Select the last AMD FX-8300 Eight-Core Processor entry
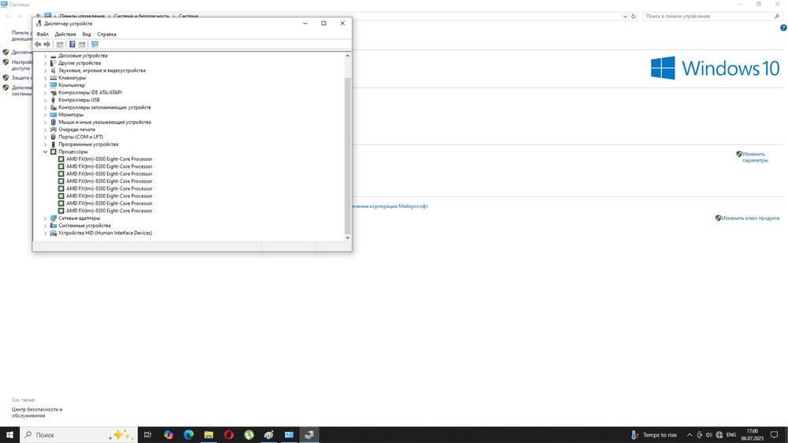The height and width of the screenshot is (443, 788). [109, 210]
